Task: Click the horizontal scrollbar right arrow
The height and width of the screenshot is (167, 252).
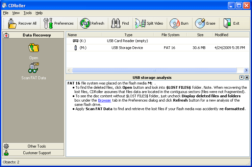Action: [x=246, y=70]
